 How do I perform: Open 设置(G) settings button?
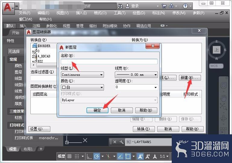[x=39, y=129]
